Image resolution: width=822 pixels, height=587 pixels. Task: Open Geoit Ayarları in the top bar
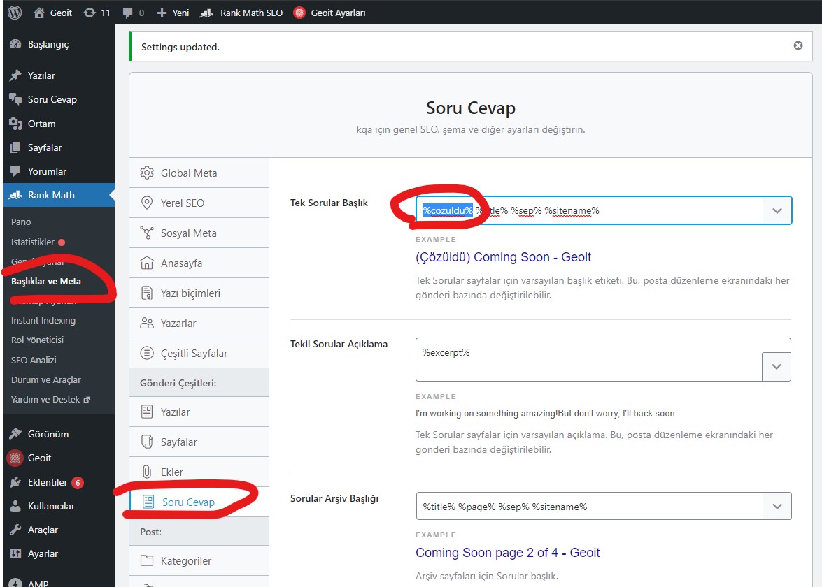[x=329, y=13]
